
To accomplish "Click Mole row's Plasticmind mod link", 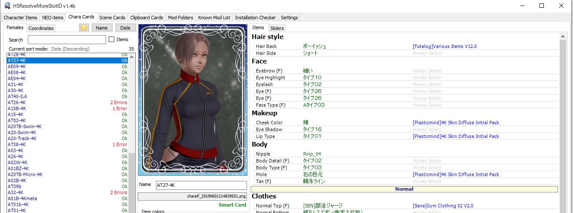I will pyautogui.click(x=456, y=174).
